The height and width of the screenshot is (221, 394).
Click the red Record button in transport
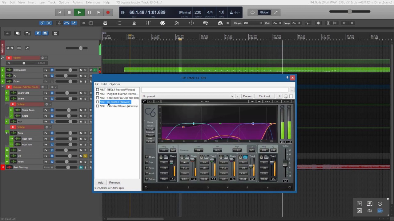point(108,12)
